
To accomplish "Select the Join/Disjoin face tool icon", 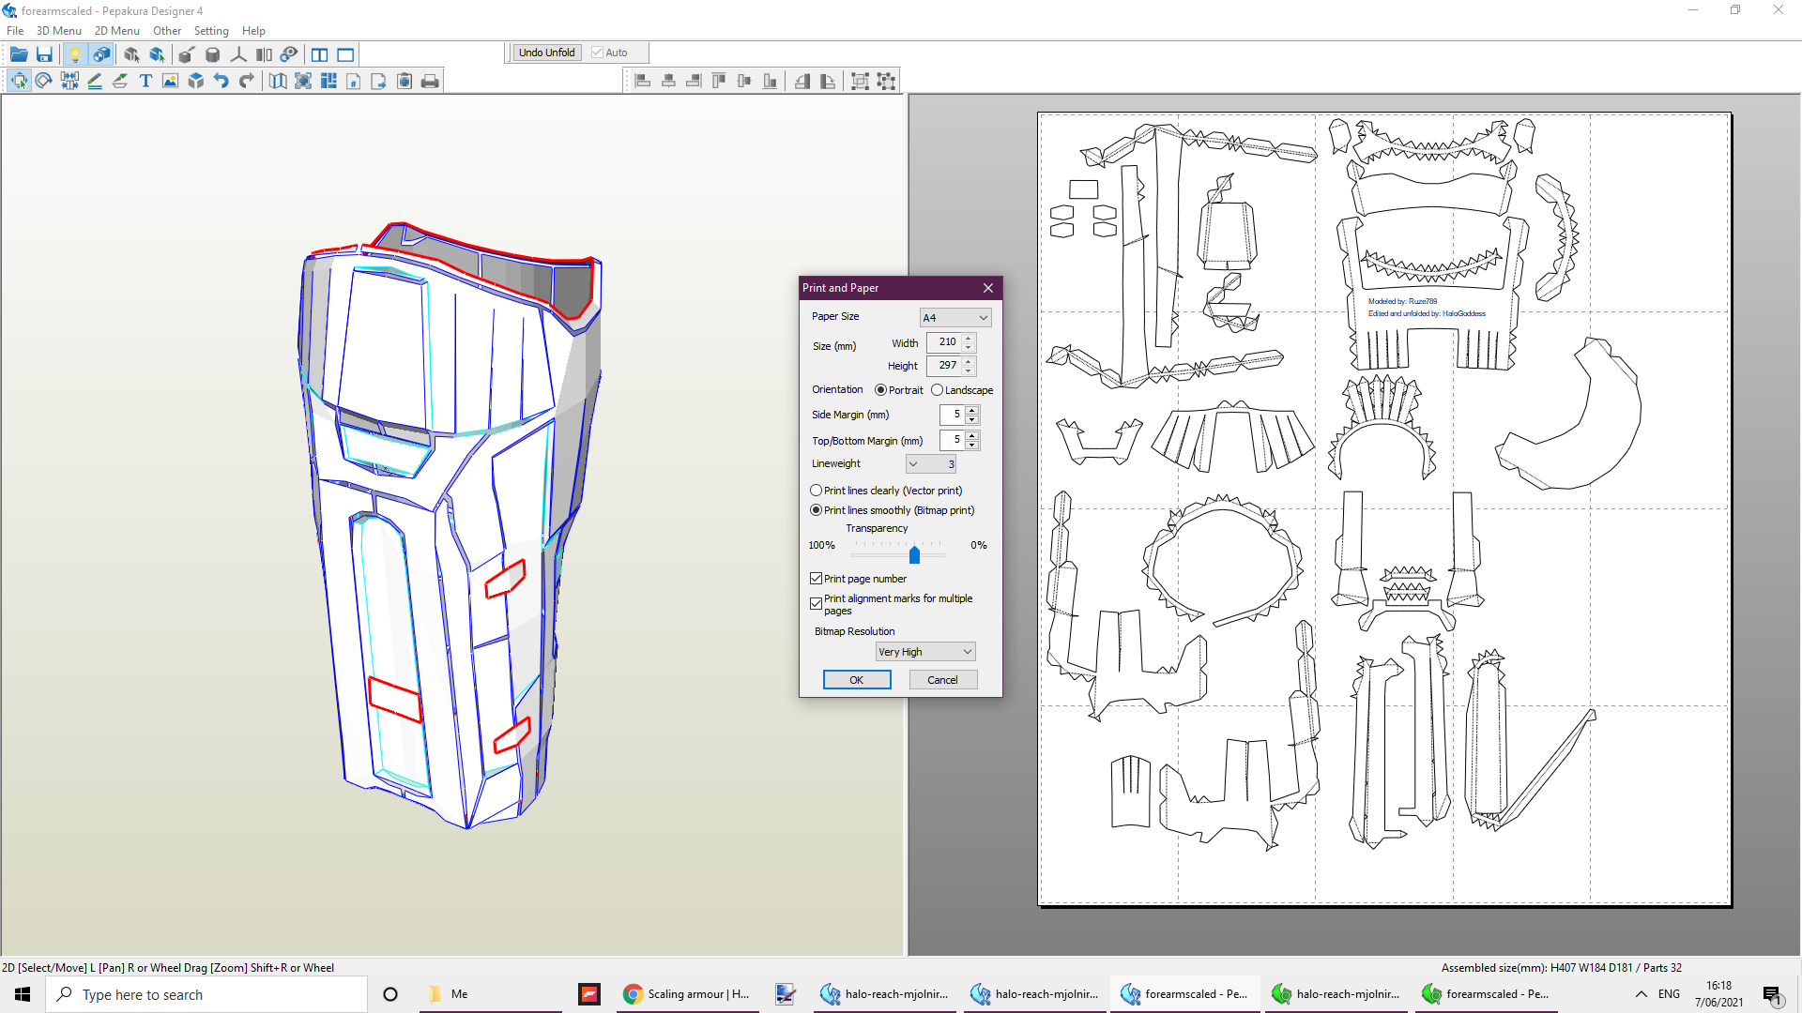I will click(69, 81).
